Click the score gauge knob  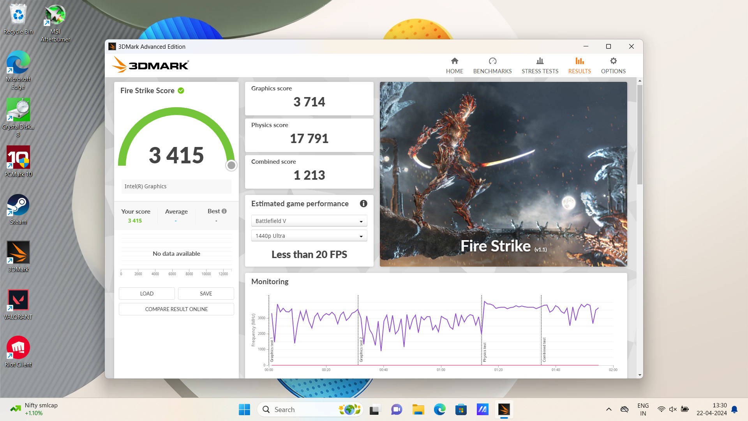[x=231, y=165]
